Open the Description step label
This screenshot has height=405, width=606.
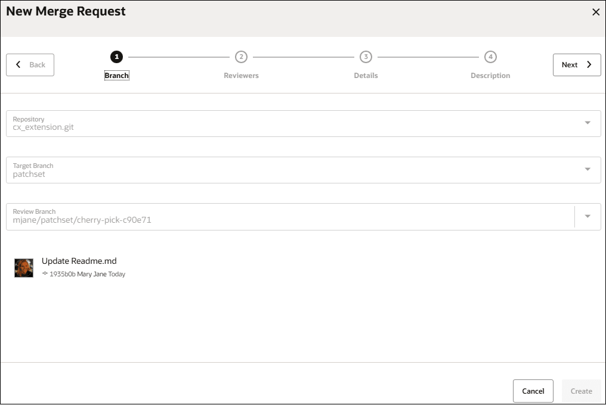490,76
